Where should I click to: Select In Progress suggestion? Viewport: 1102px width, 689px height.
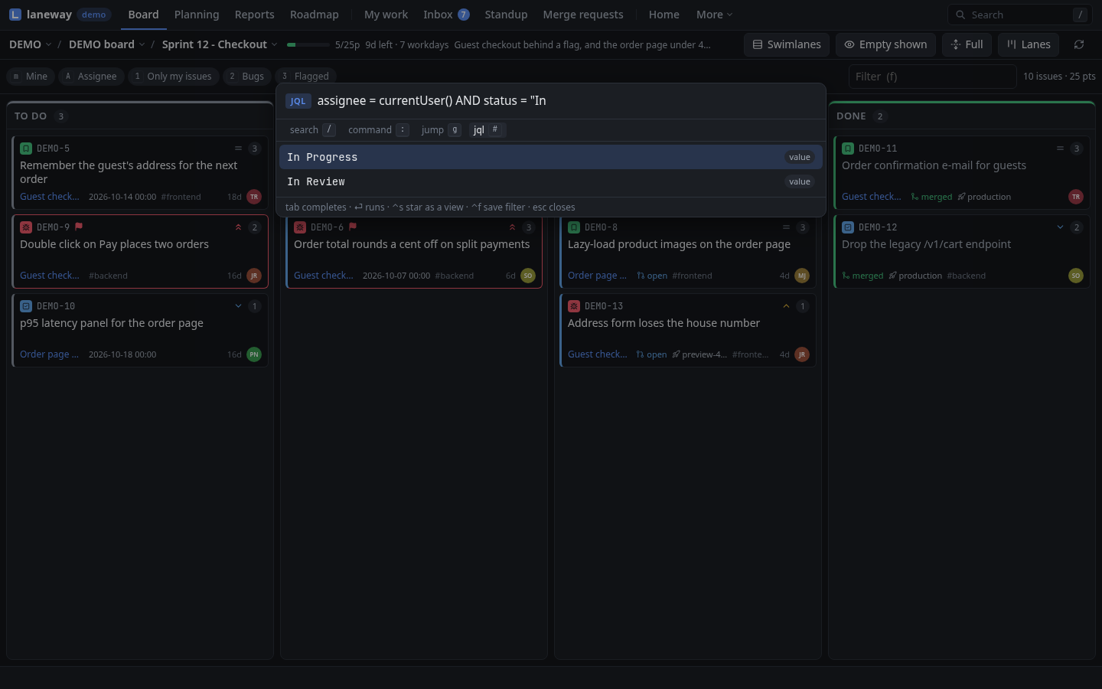[x=551, y=157]
